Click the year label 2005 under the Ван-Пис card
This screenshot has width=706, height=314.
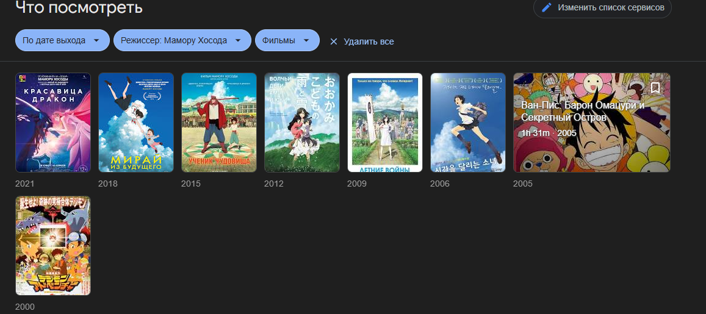click(x=523, y=184)
